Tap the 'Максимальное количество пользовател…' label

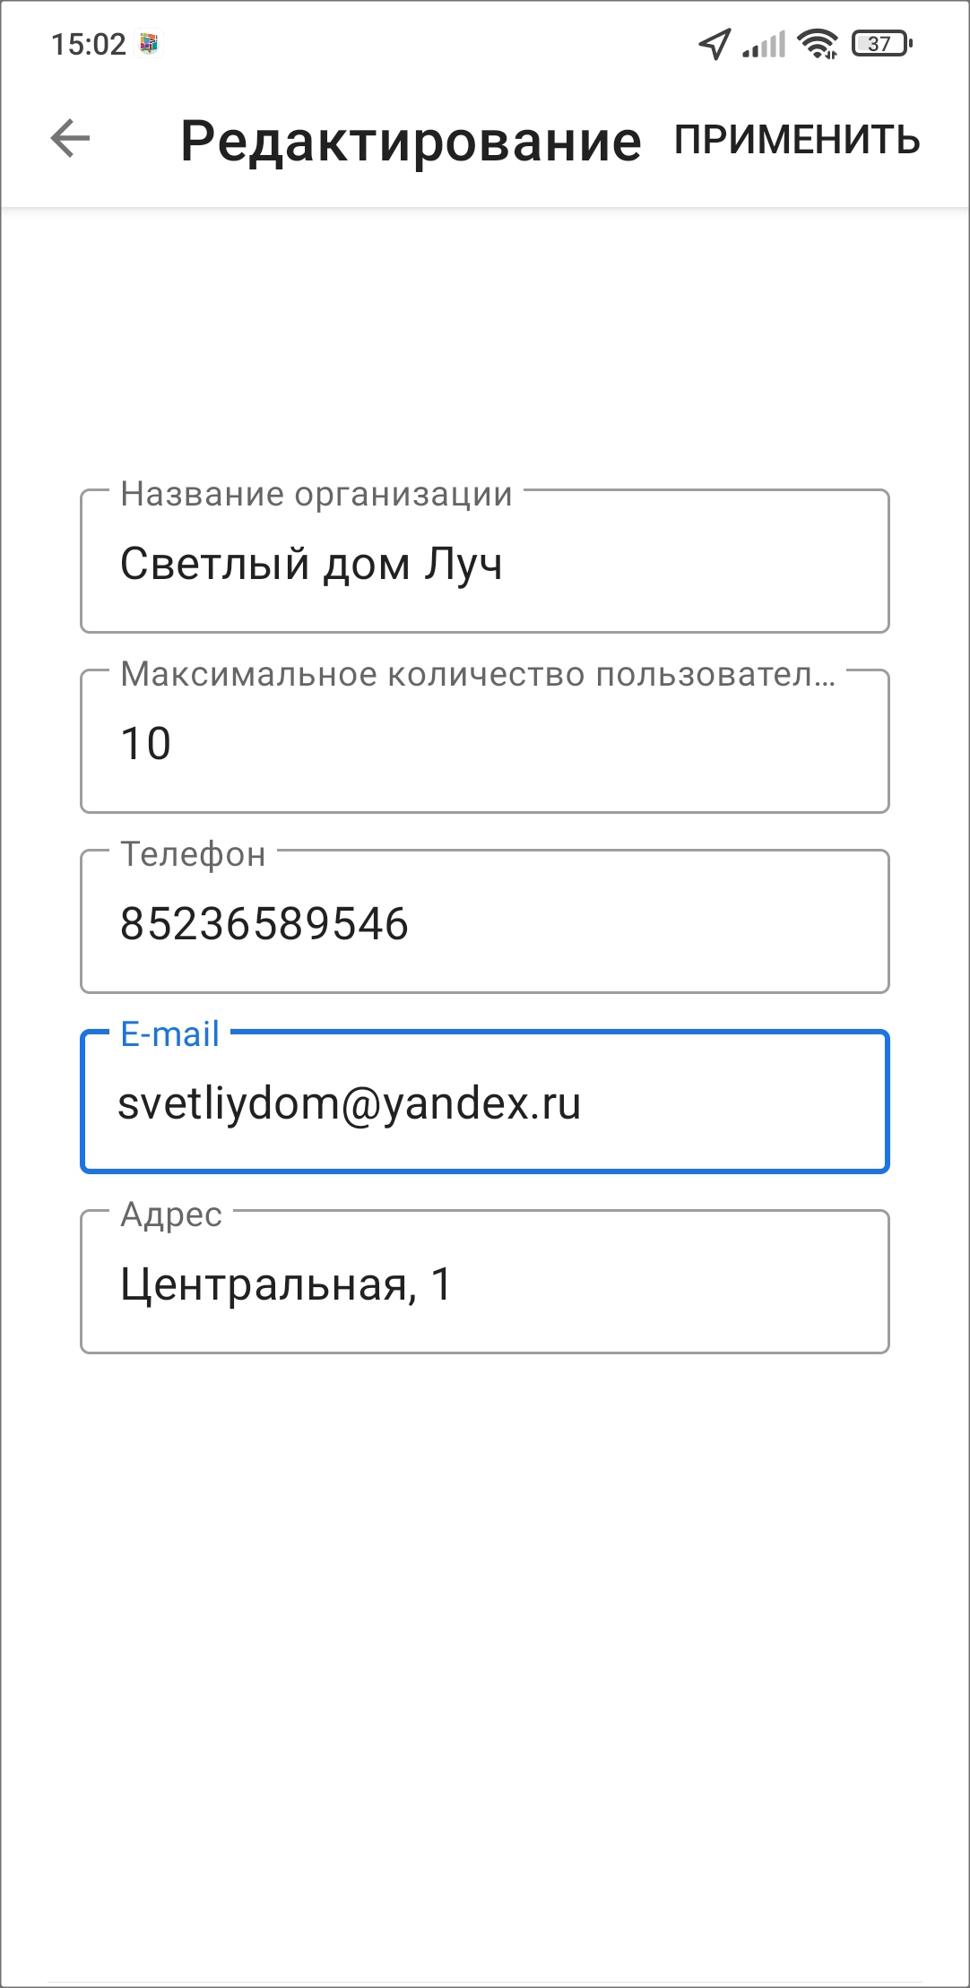477,674
